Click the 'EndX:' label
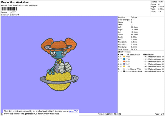 click(120, 37)
